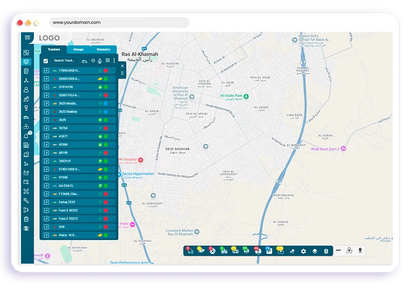Click the history clock icon in the tracker panel
The width and height of the screenshot is (411, 298).
[93, 61]
